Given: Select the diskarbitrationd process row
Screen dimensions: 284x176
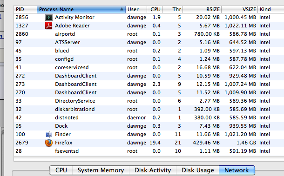Looking at the screenshot, I should point(149,109).
